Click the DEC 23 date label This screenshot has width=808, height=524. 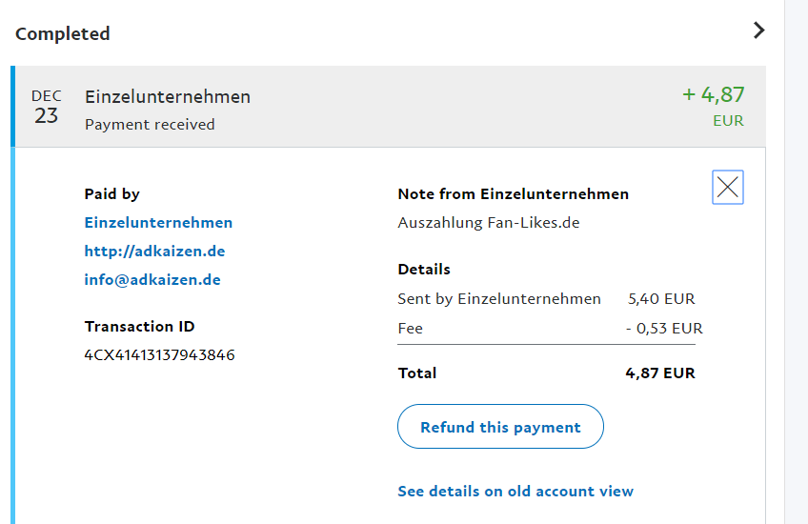pos(46,107)
